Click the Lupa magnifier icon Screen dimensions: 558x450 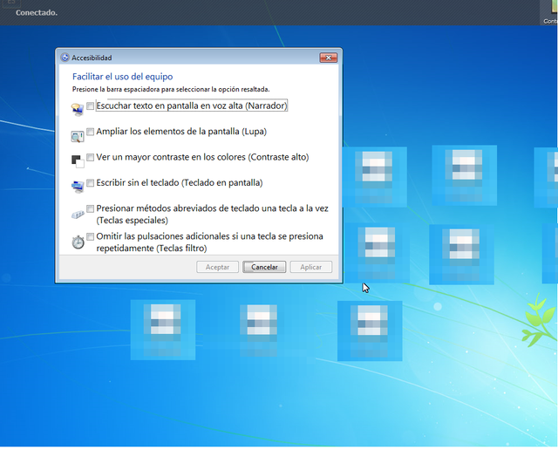78,136
